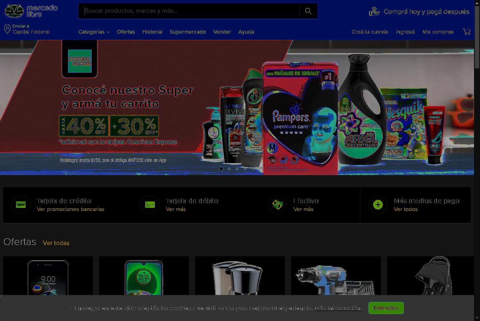
Task: Click 'Más información' cookie link
Action: 338,308
